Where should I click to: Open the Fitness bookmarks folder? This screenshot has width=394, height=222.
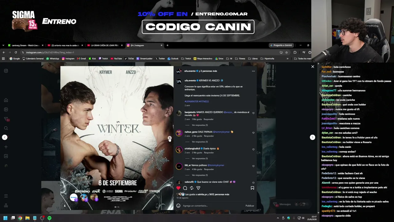240,59
